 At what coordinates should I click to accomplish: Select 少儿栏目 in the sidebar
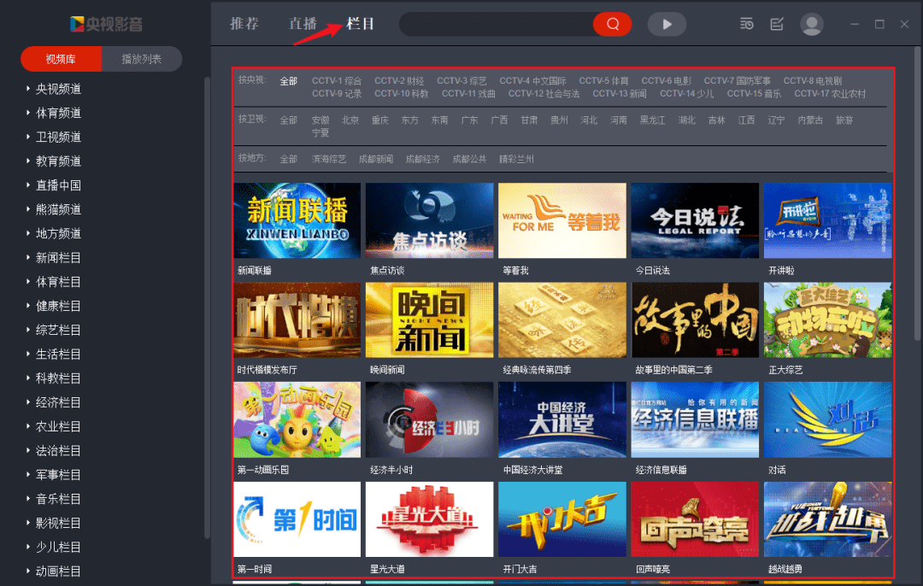58,548
